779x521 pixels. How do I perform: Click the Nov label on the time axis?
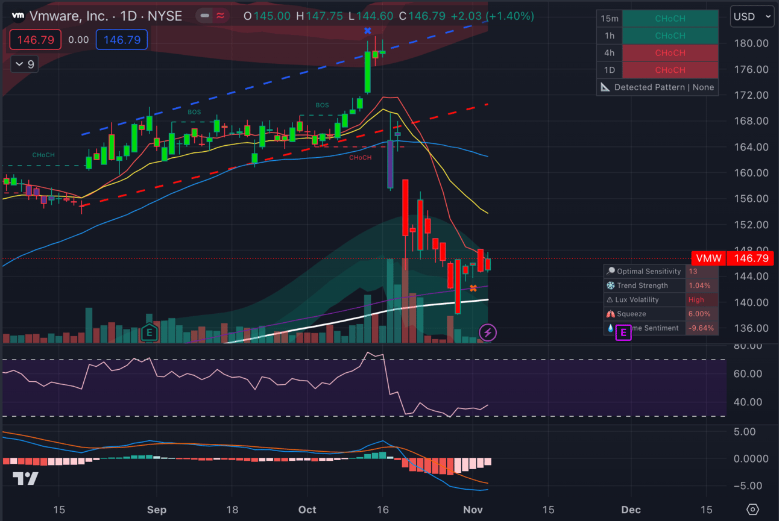coord(473,510)
